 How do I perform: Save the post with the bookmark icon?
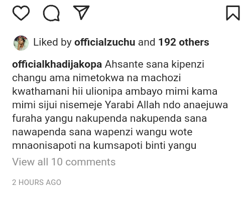(233, 13)
